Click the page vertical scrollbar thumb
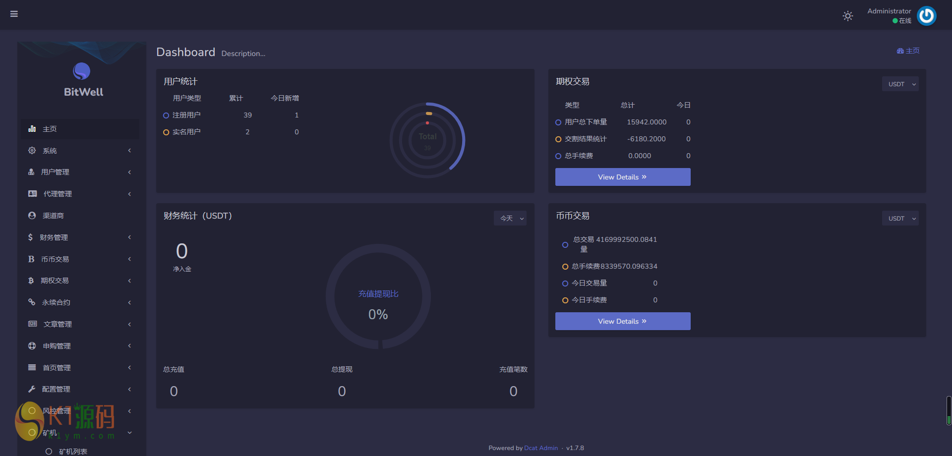 pyautogui.click(x=949, y=410)
